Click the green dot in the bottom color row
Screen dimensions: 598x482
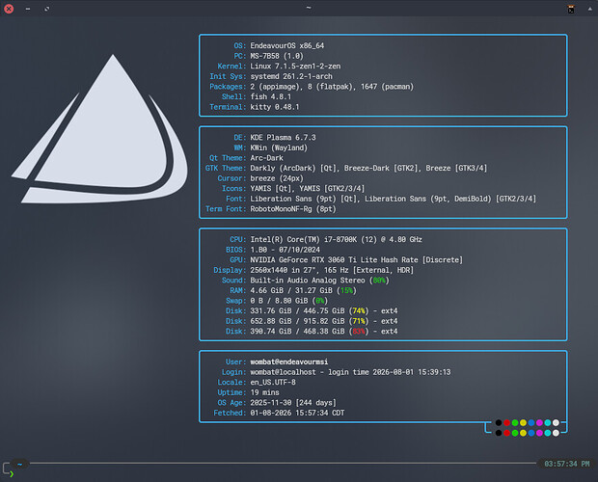coord(515,433)
